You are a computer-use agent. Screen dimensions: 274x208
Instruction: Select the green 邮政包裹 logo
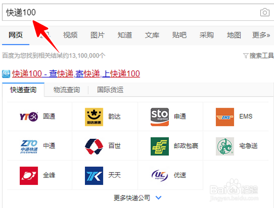coord(159,147)
